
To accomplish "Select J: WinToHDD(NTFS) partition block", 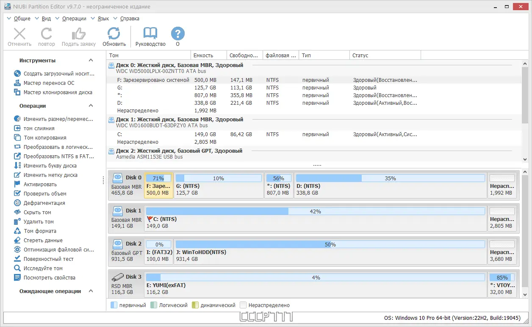I will [330, 251].
